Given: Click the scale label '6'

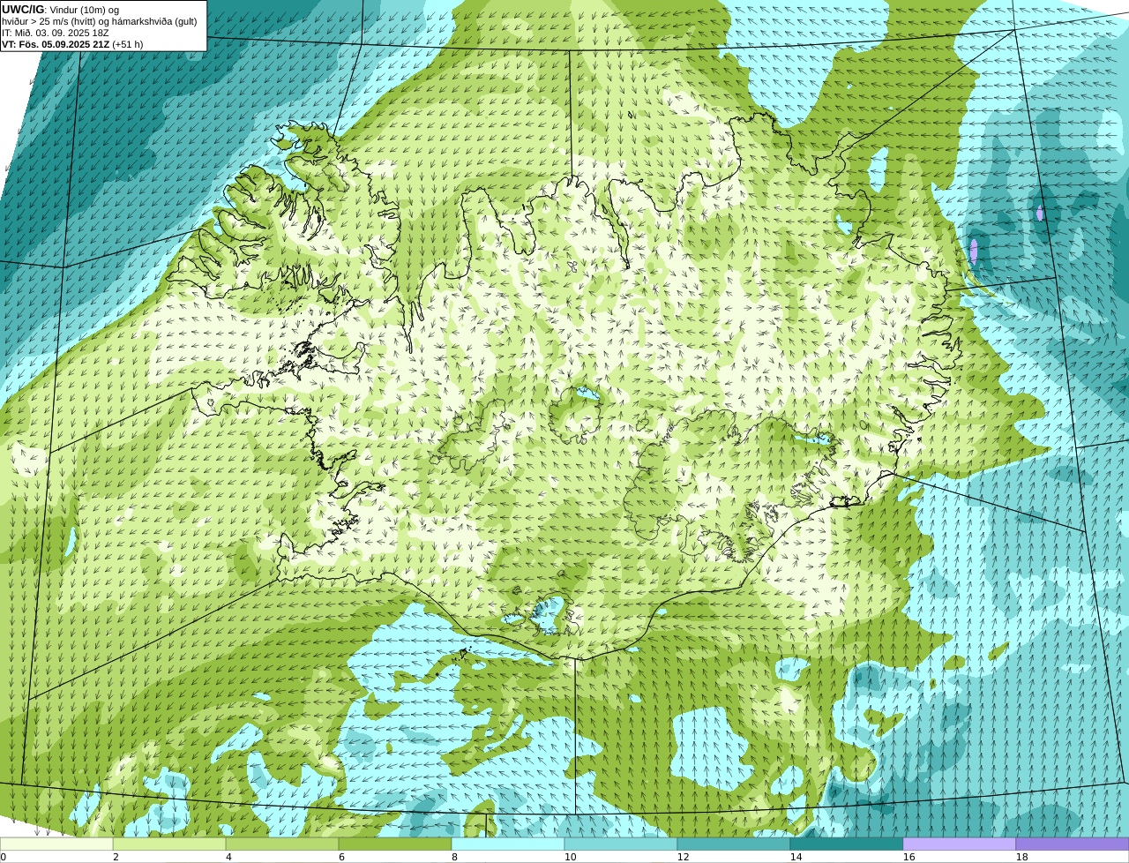Looking at the screenshot, I should tap(341, 857).
